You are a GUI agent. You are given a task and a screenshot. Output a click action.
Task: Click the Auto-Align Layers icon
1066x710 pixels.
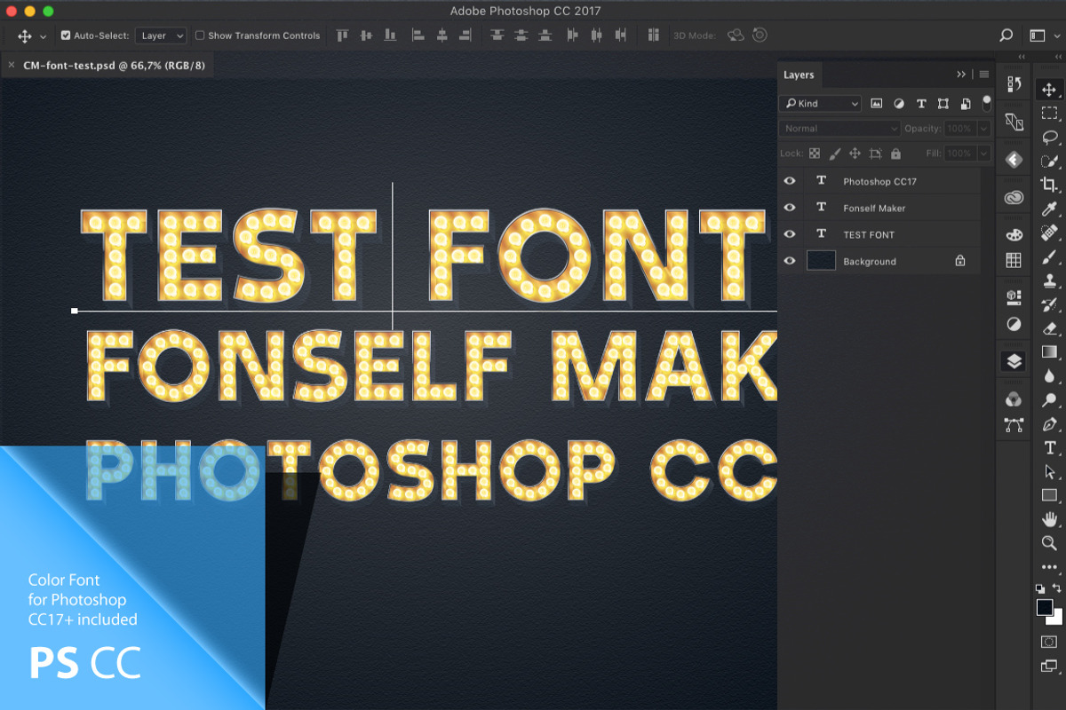[654, 35]
